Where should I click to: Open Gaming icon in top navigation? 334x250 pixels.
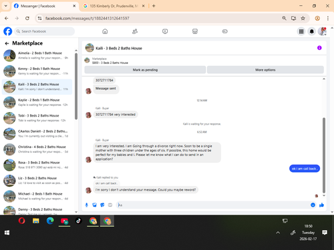click(x=225, y=31)
